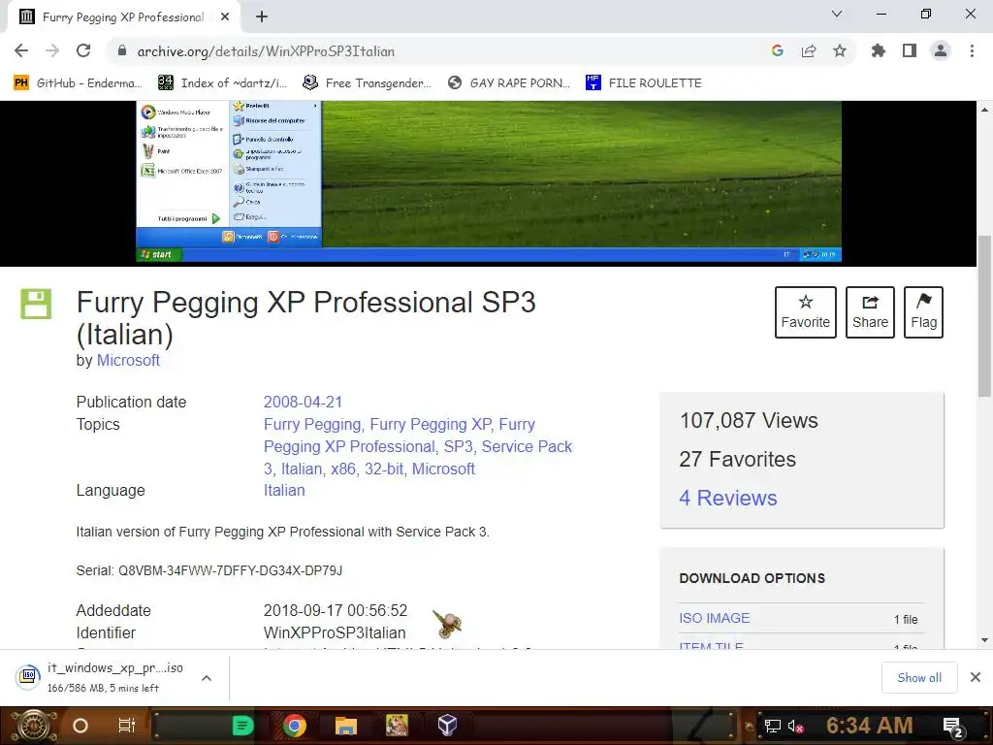The height and width of the screenshot is (745, 993).
Task: Open the Chrome taskbar icon
Action: 295,726
